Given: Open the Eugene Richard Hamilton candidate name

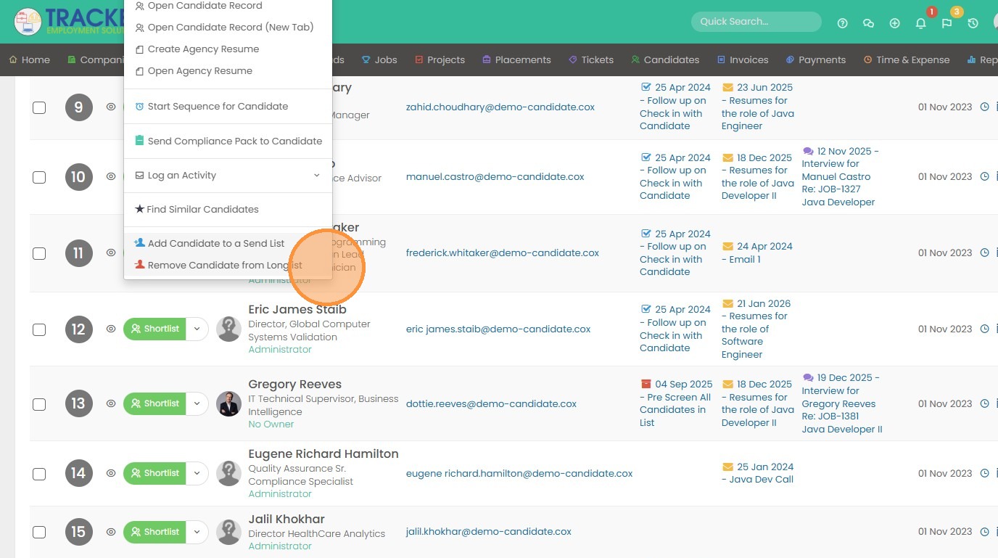Looking at the screenshot, I should coord(323,454).
